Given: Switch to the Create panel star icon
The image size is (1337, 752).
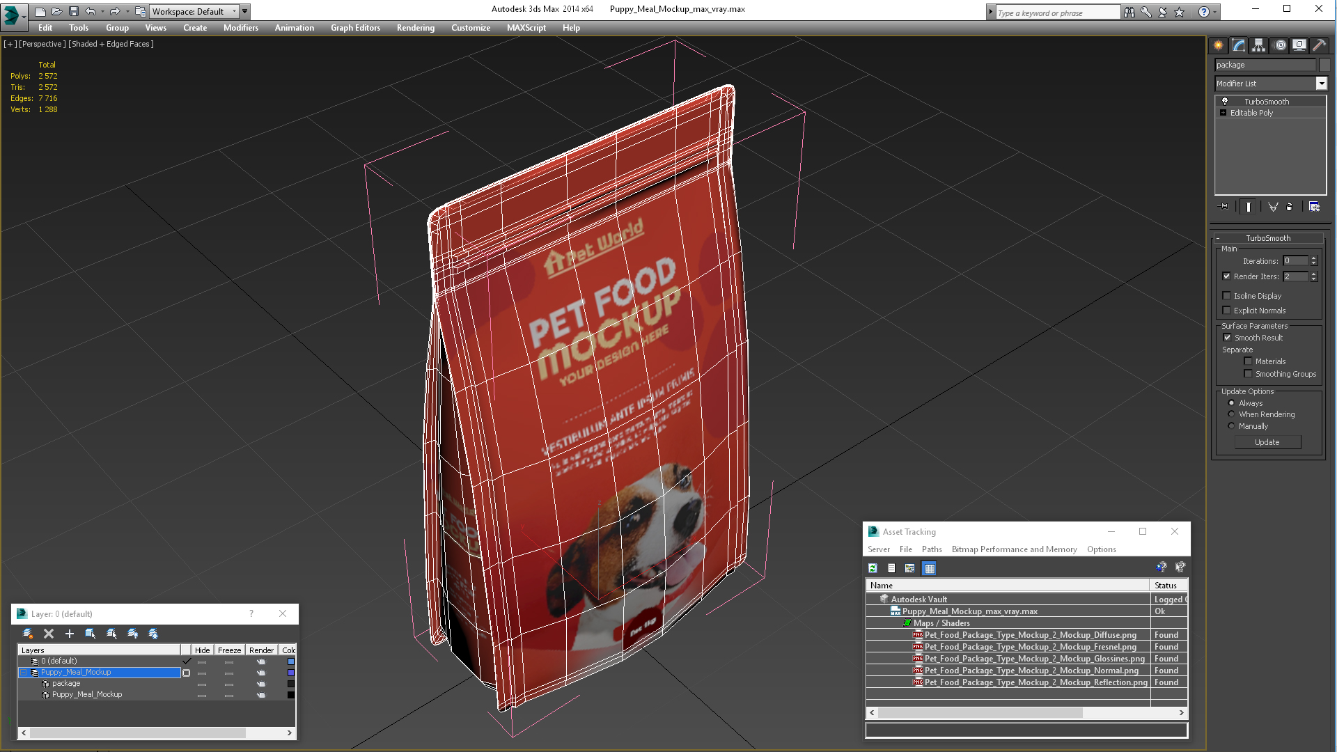Looking at the screenshot, I should tap(1218, 45).
